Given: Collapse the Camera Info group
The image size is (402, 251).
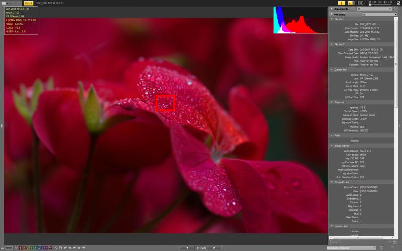Looking at the screenshot, I should (x=332, y=69).
